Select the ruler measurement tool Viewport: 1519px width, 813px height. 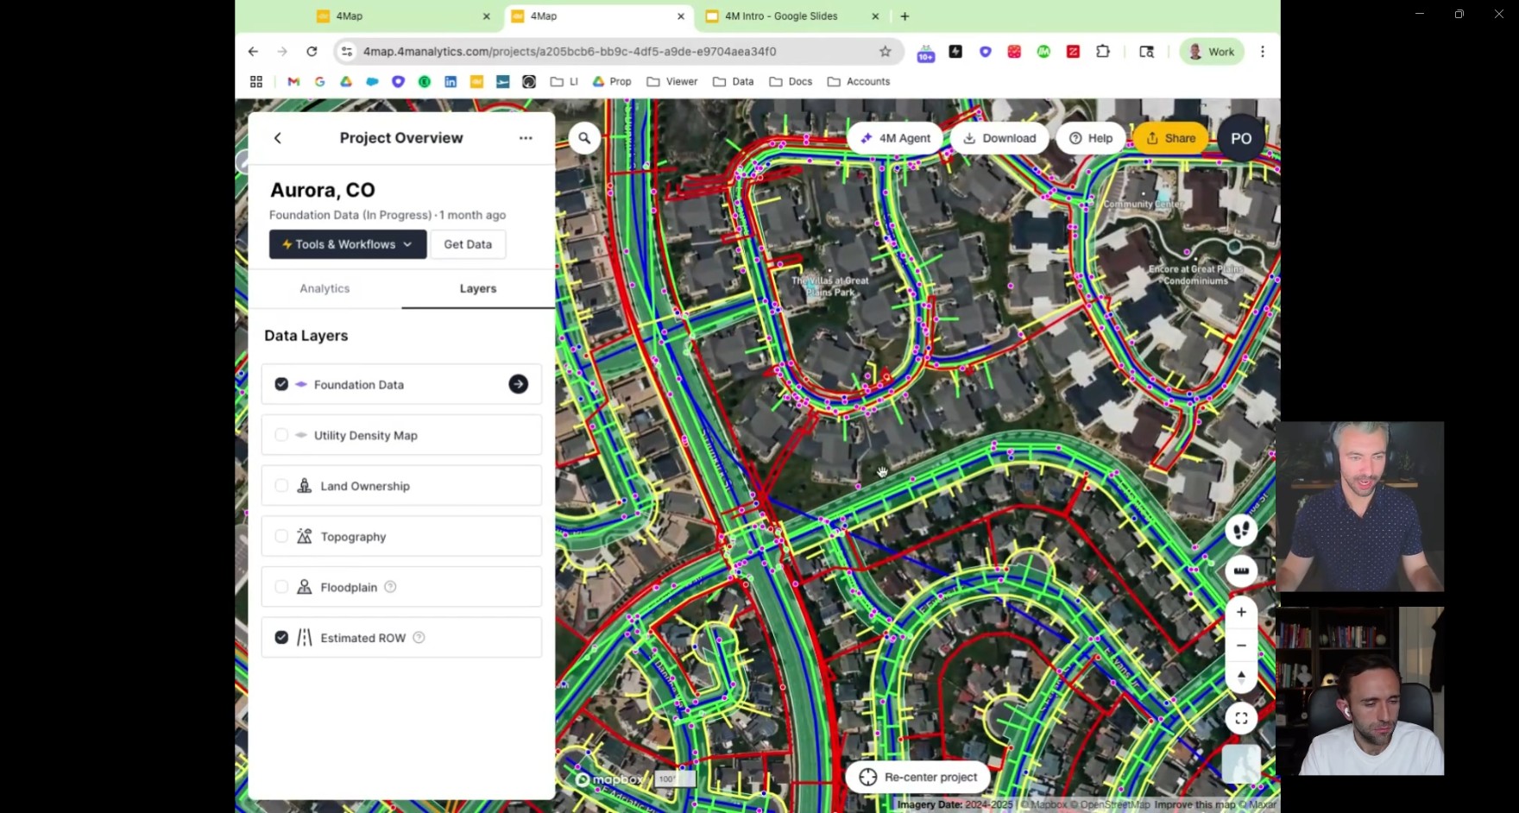point(1241,570)
